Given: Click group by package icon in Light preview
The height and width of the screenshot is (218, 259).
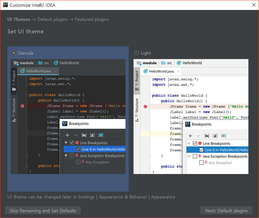Looking at the screenshot, I should (x=207, y=136).
